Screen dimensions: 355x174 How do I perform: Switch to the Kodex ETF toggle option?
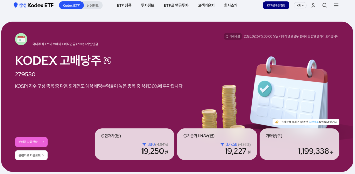71,6
